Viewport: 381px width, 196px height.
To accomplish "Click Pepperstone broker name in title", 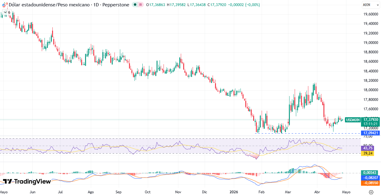I will pos(116,5).
